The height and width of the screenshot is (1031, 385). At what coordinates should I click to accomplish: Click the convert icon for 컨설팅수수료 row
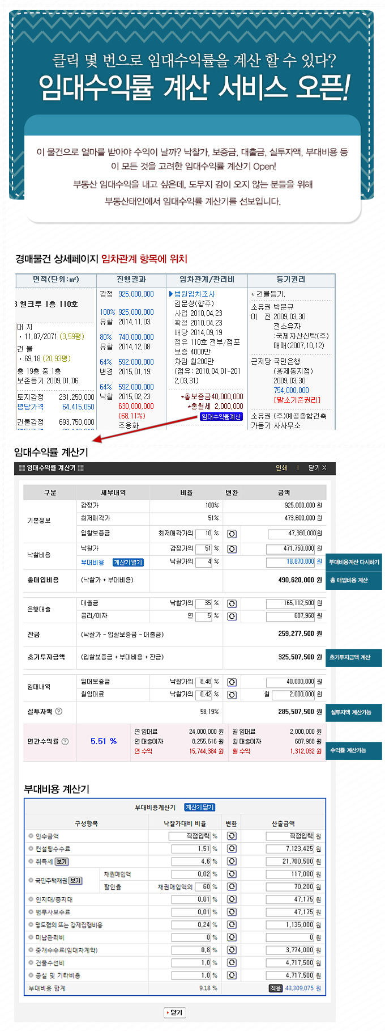tap(232, 849)
